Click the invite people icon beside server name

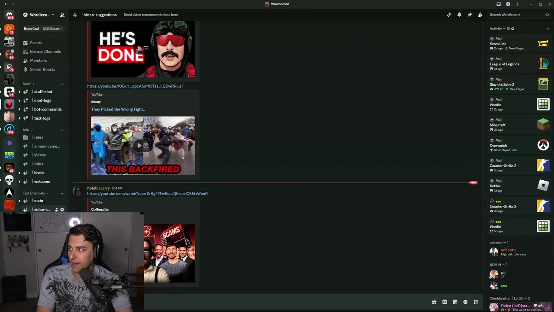tap(62, 15)
